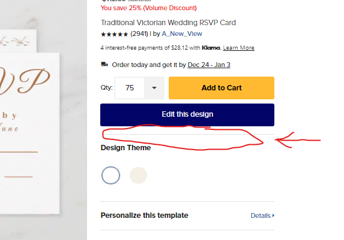Open the quantity dropdown arrow
This screenshot has height=240, width=344.
pyautogui.click(x=154, y=88)
